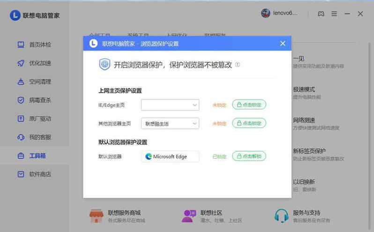Click 未锁定 status for IE/Edge主页
Screen dimensions: 374x232
[219, 105]
